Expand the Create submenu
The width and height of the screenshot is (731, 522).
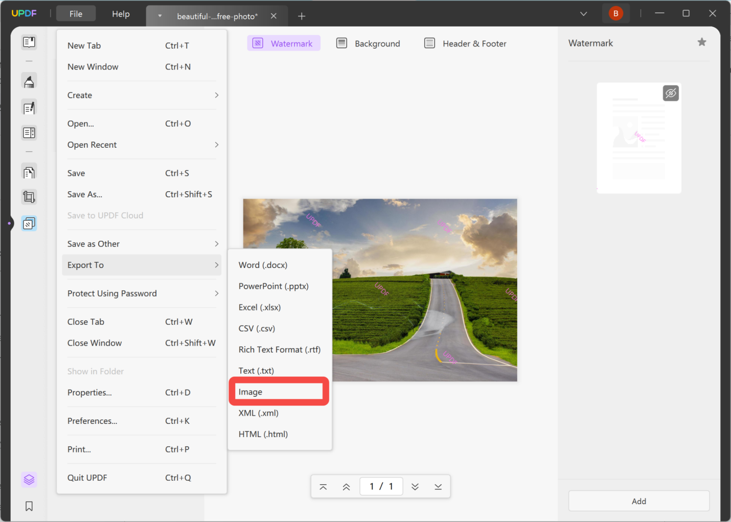142,95
